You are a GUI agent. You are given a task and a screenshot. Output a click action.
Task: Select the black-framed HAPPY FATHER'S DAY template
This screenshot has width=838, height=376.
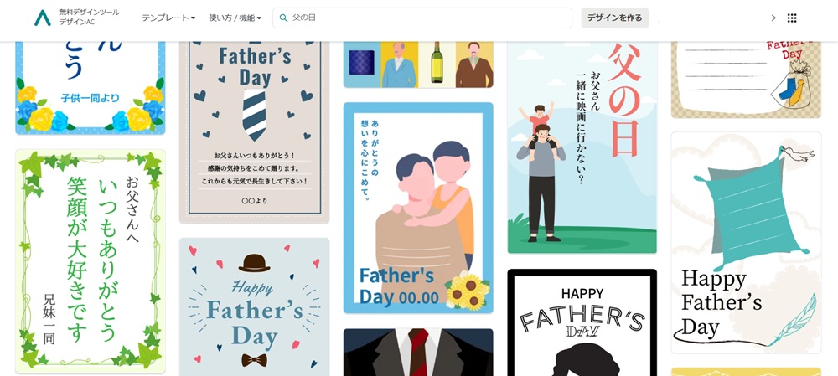click(x=582, y=322)
